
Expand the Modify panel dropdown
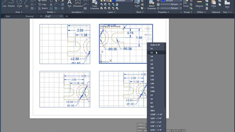[x=51, y=12]
